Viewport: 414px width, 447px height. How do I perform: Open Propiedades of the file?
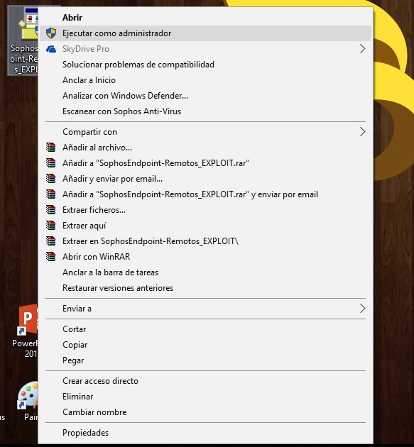(x=205, y=433)
